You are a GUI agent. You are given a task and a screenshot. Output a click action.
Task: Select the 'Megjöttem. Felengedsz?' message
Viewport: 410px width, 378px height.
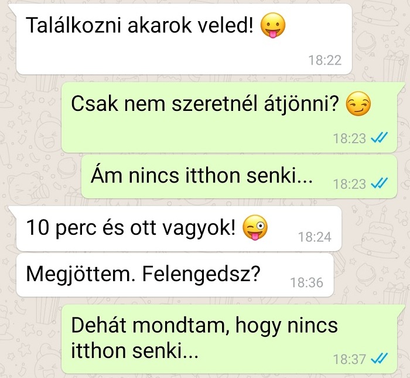(x=175, y=275)
